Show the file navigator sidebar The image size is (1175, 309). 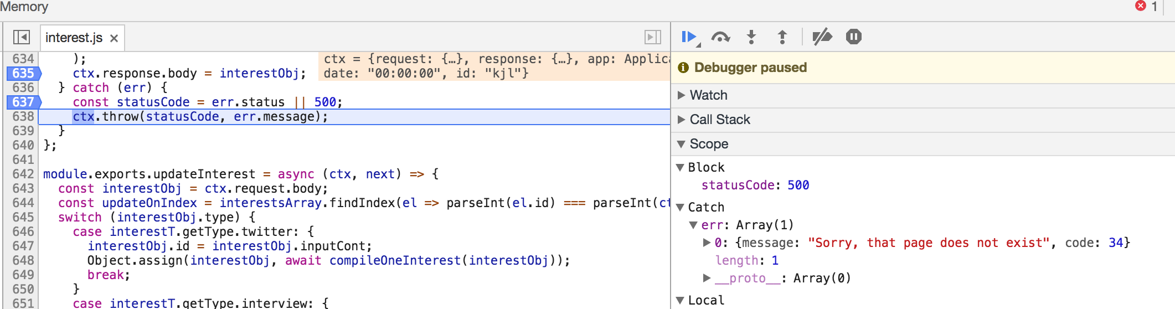pos(22,37)
